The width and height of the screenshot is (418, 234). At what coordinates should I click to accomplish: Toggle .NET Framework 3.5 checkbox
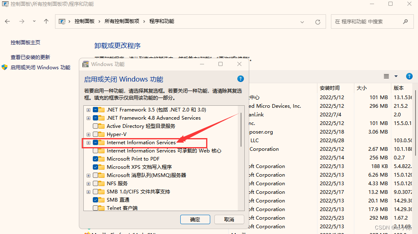coord(95,110)
